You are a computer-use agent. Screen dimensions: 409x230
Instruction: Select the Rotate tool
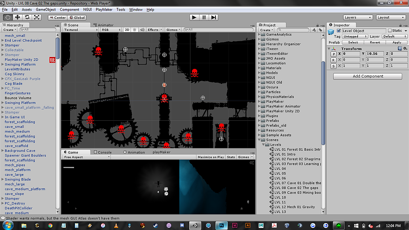27,17
